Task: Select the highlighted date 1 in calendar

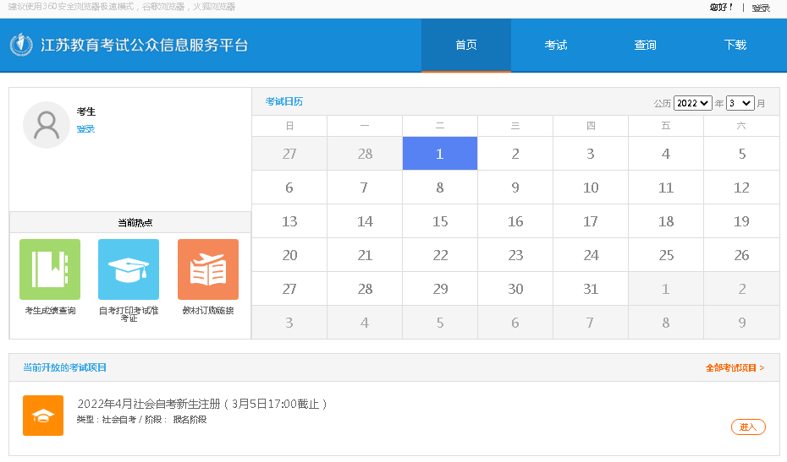Action: (x=440, y=154)
